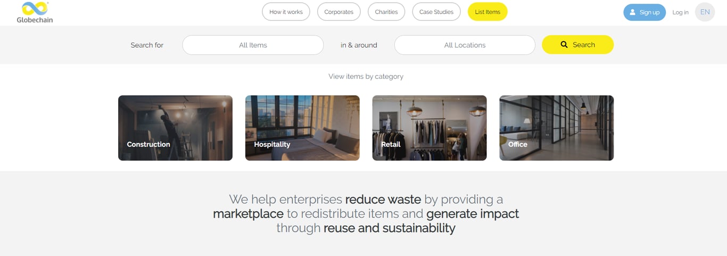Click the yellow Search button
Image resolution: width=727 pixels, height=256 pixels.
tap(577, 45)
